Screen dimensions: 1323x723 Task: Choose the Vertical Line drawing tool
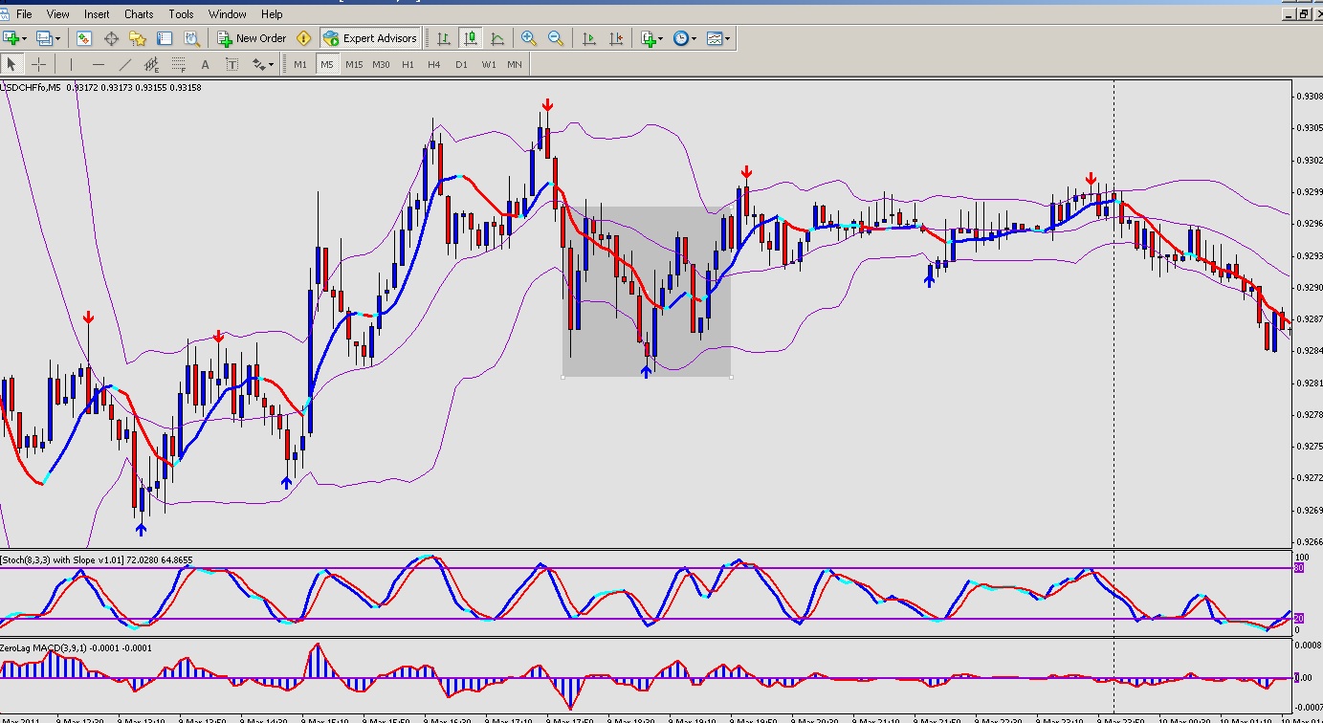point(71,65)
